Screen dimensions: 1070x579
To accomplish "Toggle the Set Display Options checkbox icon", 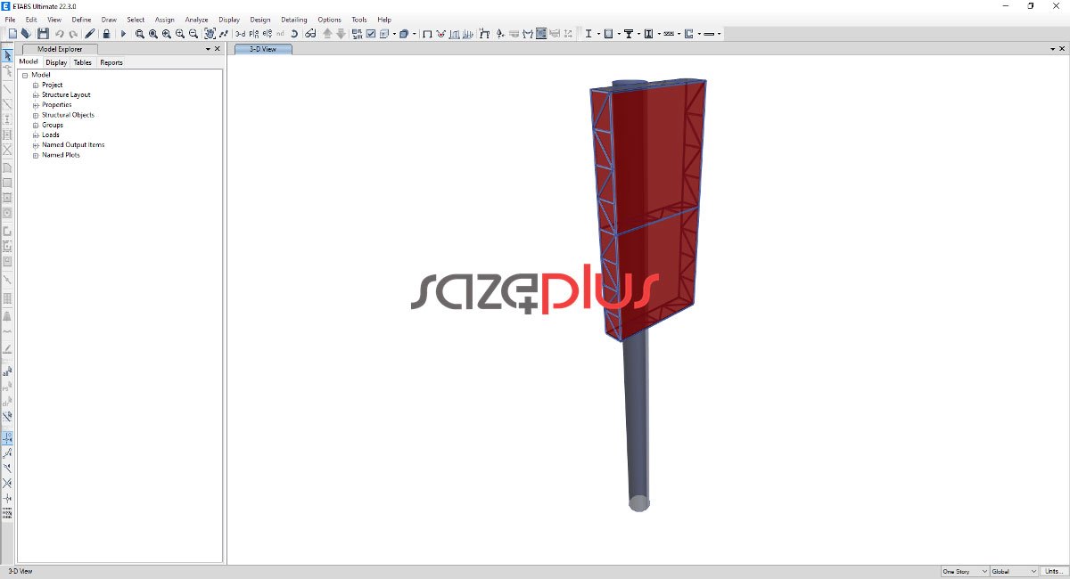I will tap(370, 34).
